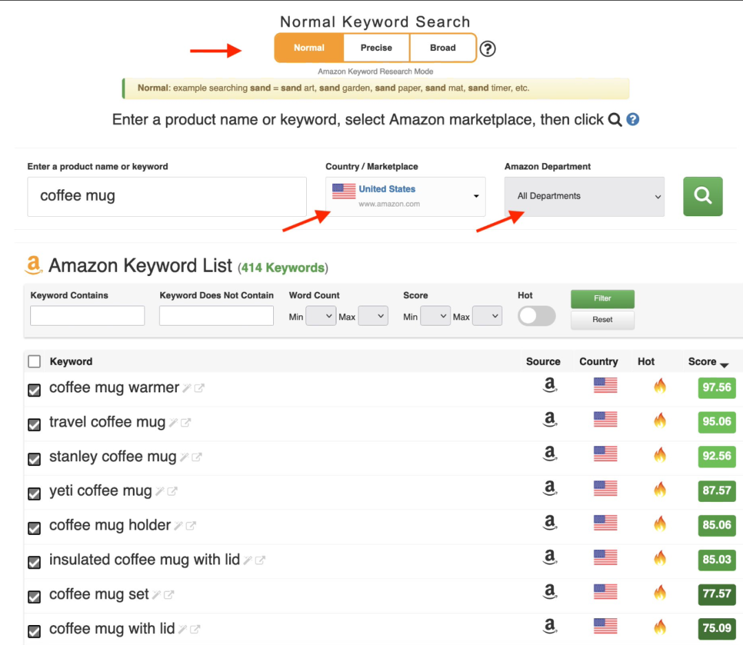This screenshot has width=743, height=645.
Task: Click Amazon source icon in stanley coffee mug row
Action: (550, 454)
